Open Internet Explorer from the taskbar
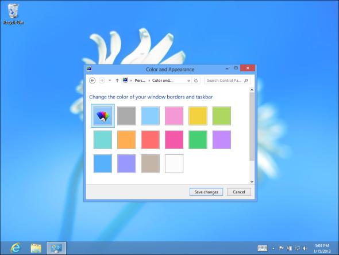The width and height of the screenshot is (339, 255). 15,248
